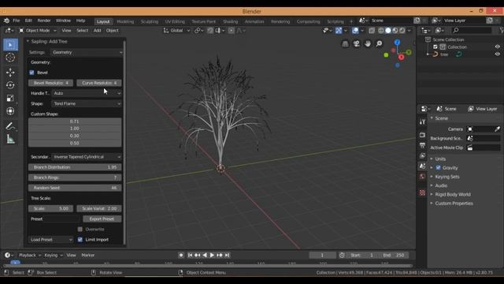
Task: Open the Keying popover
Action: 54,256
